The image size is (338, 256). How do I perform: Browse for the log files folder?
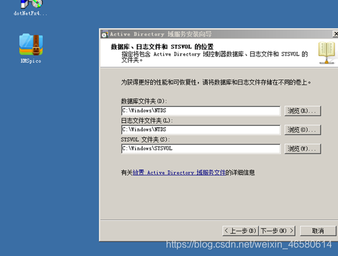click(303, 130)
